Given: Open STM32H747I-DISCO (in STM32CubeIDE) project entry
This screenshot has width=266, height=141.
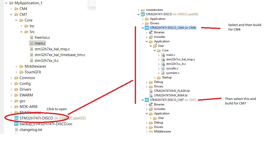Looking at the screenshot, I should 53,118.
